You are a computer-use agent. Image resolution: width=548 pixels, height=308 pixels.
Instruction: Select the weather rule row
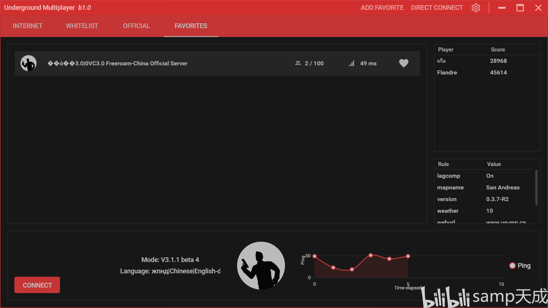[x=484, y=211]
